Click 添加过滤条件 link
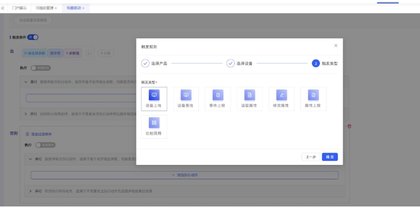The width and height of the screenshot is (420, 208). coord(38,134)
